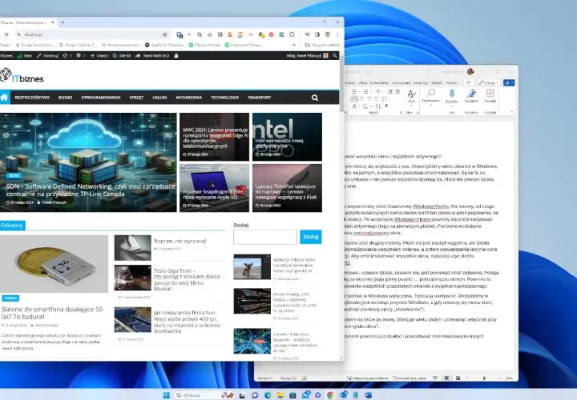Open the Procesor Snapdragon X Elite tile

(x=214, y=188)
